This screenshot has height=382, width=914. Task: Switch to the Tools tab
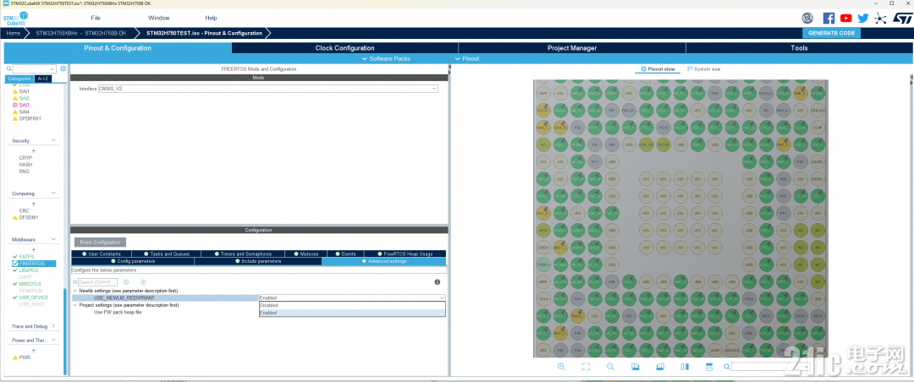(x=799, y=47)
